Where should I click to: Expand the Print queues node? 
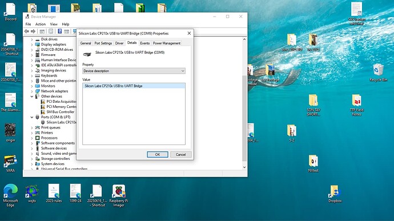pos(32,128)
